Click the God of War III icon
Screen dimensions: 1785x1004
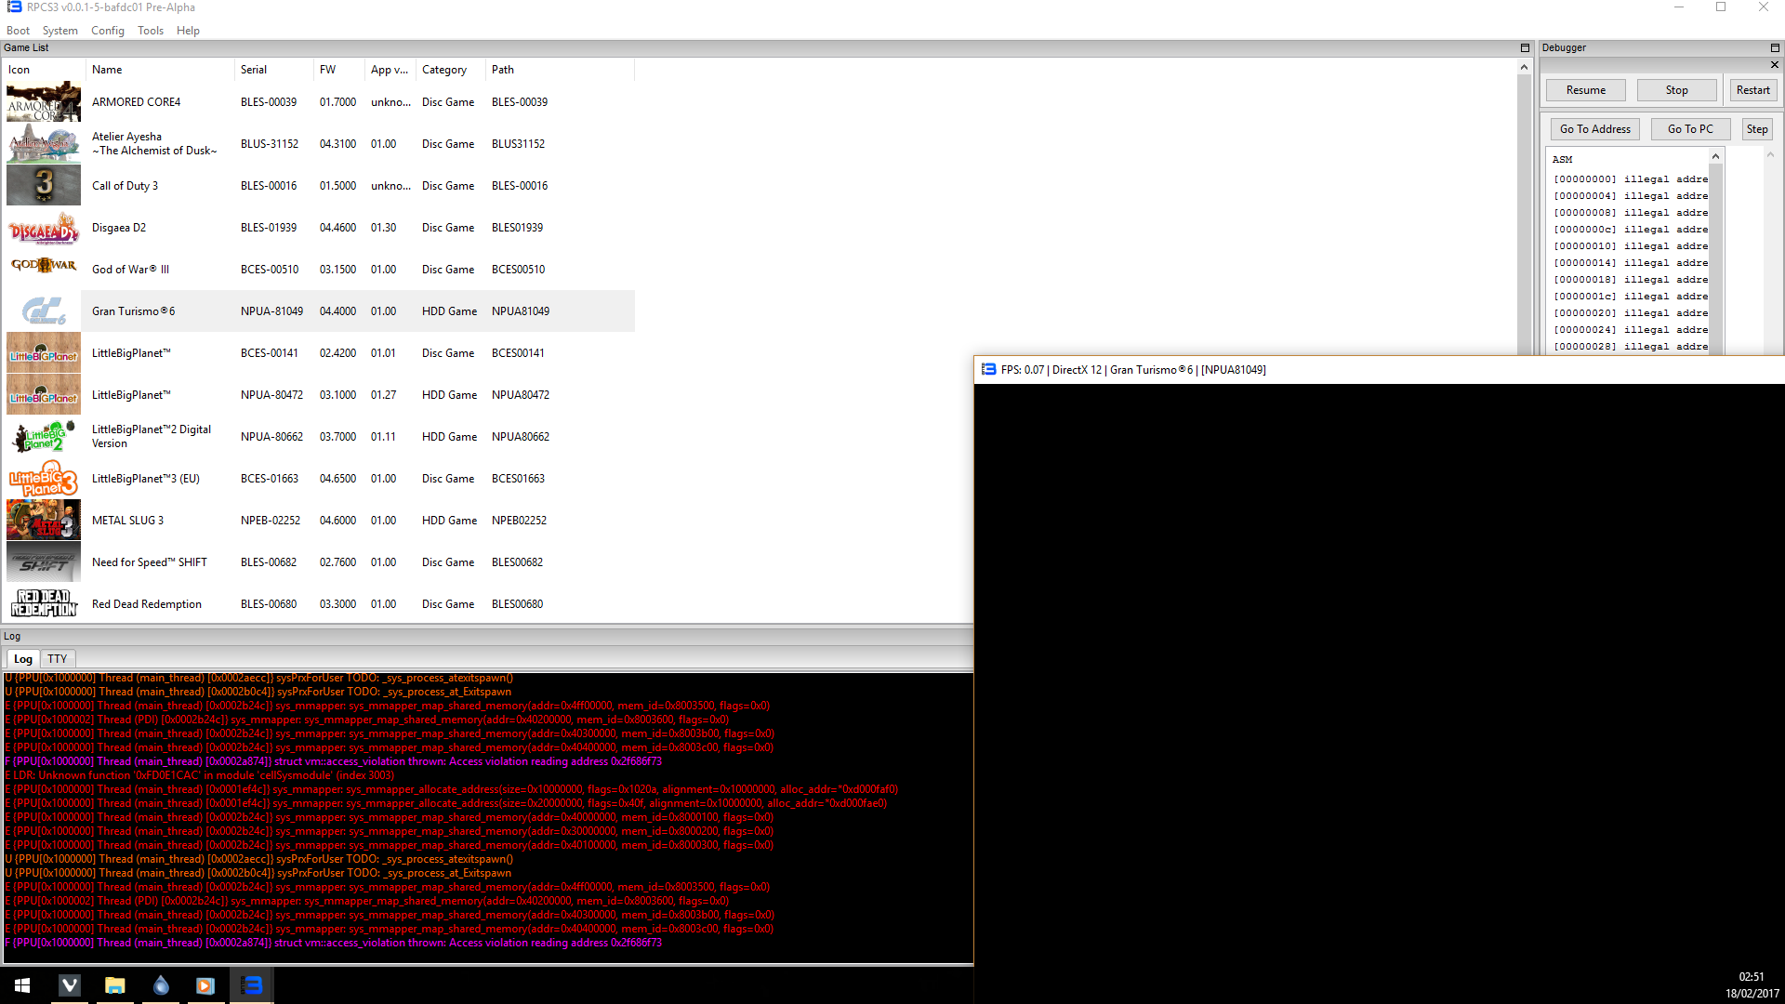click(x=43, y=267)
